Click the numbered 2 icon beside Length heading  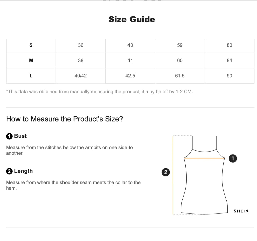9,171
